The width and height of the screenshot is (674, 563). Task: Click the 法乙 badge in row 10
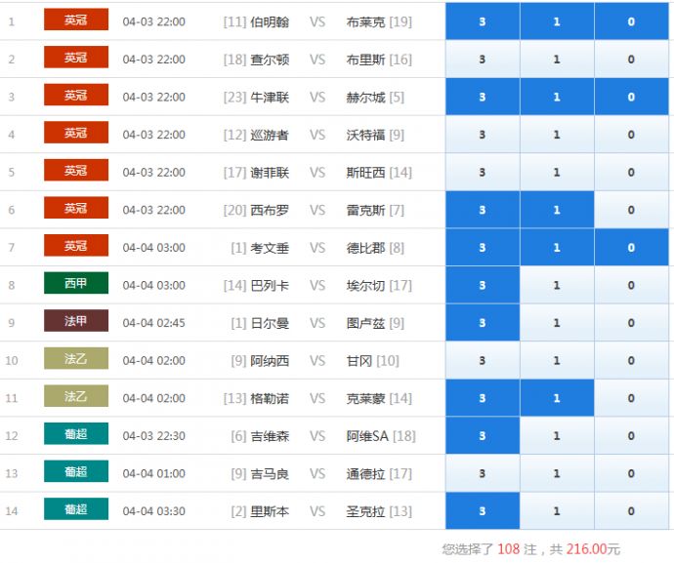76,359
